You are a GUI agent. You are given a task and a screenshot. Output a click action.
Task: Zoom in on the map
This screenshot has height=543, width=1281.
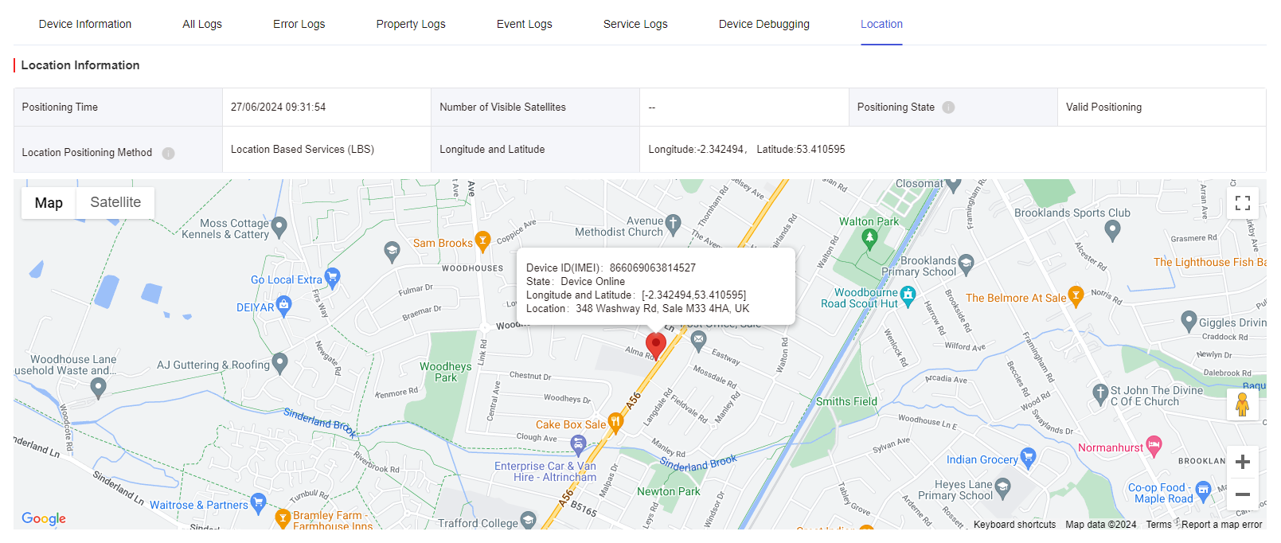point(1242,462)
